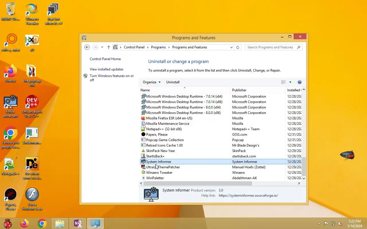The height and width of the screenshot is (229, 367).
Task: Open Control Panel Home link
Action: point(105,59)
